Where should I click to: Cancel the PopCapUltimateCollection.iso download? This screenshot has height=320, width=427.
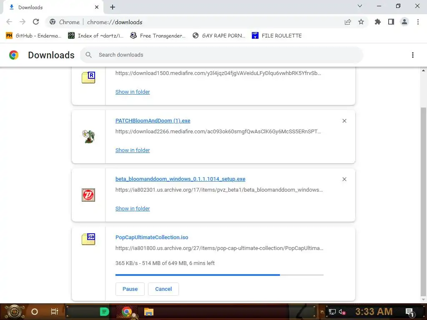[x=163, y=289]
